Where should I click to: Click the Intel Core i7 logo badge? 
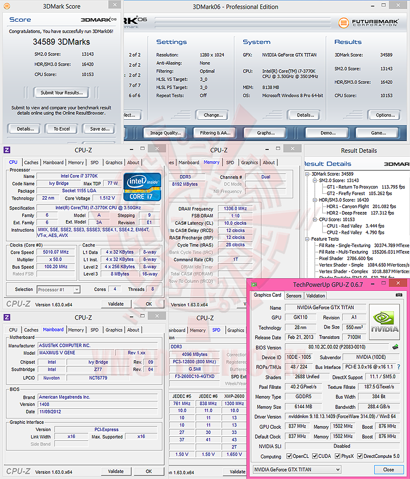[x=142, y=186]
